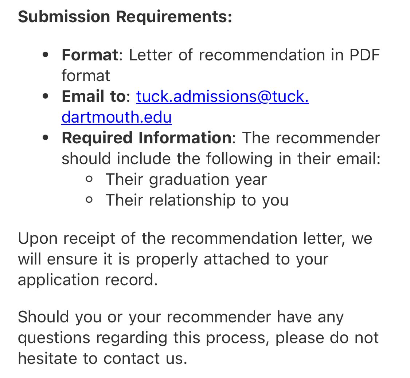Click the bold 'Required Information' label

[146, 138]
